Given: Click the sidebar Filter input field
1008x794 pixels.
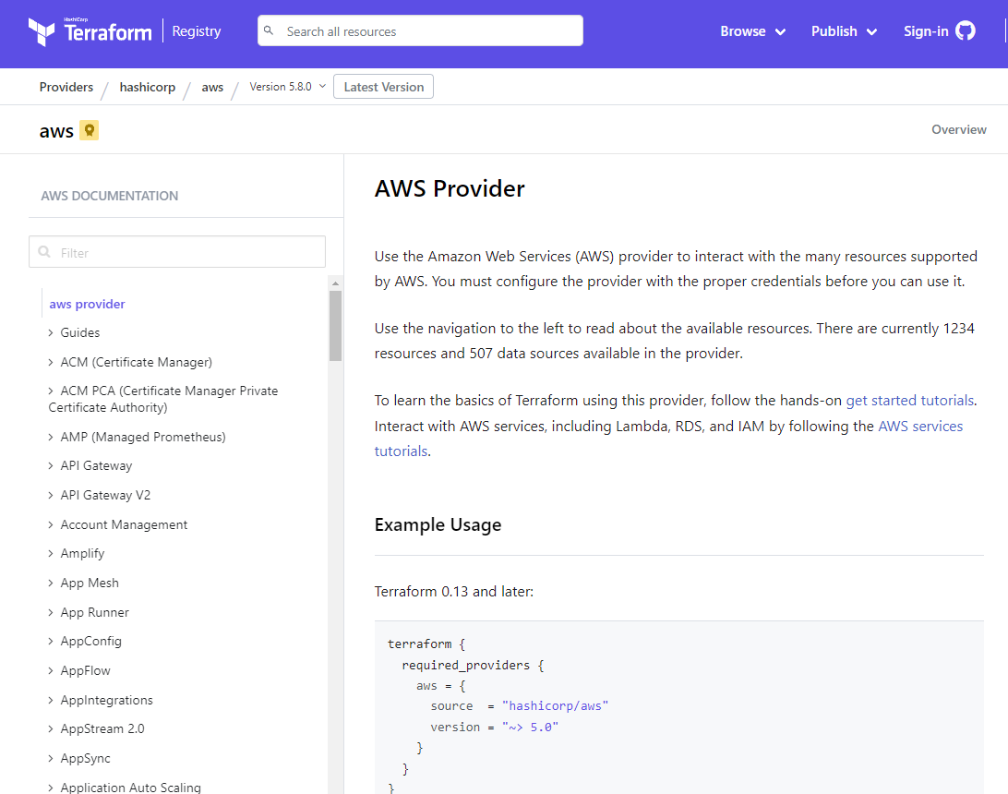Looking at the screenshot, I should (177, 251).
